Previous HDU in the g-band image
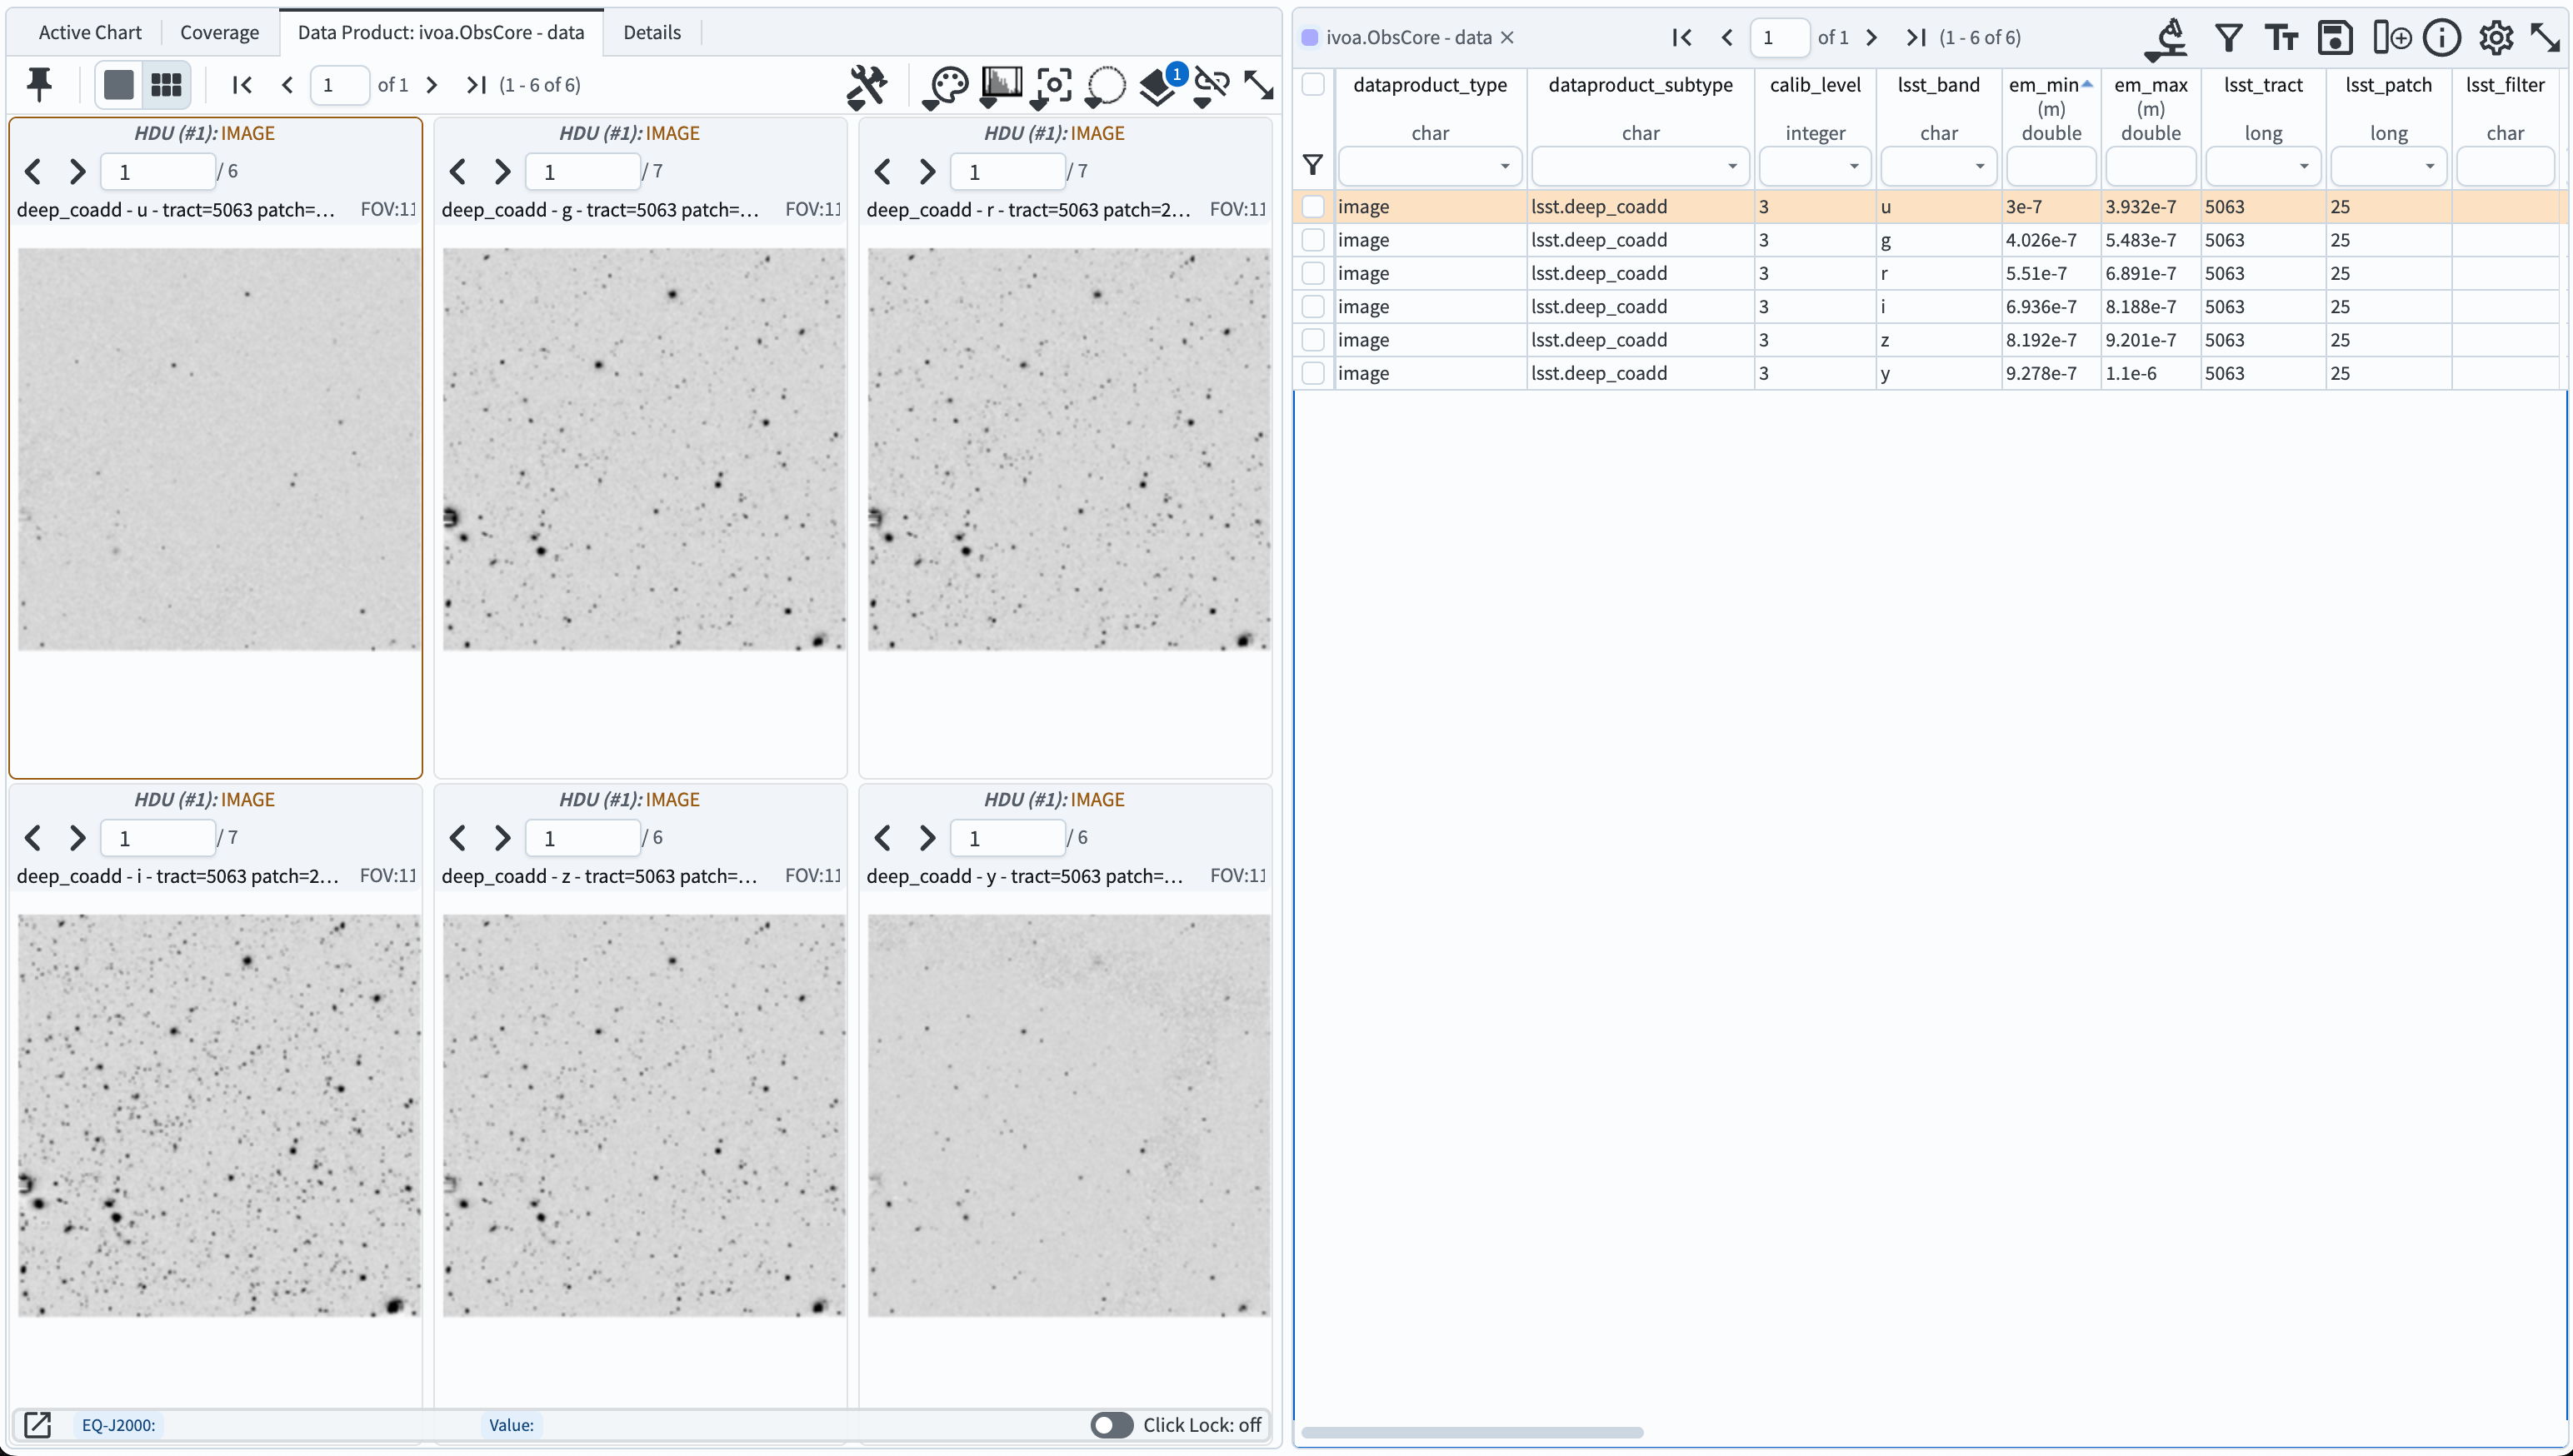2573x1456 pixels. (x=458, y=172)
